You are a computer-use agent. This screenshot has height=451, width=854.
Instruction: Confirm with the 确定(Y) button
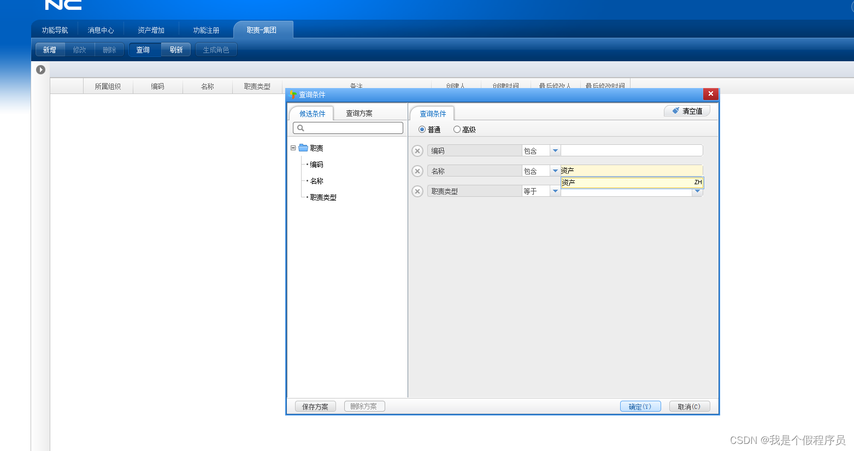[640, 407]
